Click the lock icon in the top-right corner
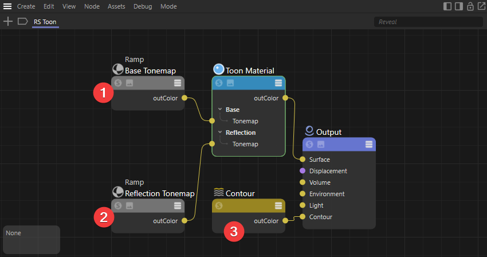This screenshot has width=487, height=257. pos(470,6)
